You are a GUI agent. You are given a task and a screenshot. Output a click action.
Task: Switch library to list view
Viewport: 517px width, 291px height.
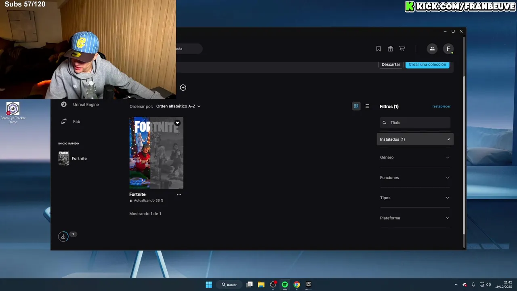coord(367,106)
